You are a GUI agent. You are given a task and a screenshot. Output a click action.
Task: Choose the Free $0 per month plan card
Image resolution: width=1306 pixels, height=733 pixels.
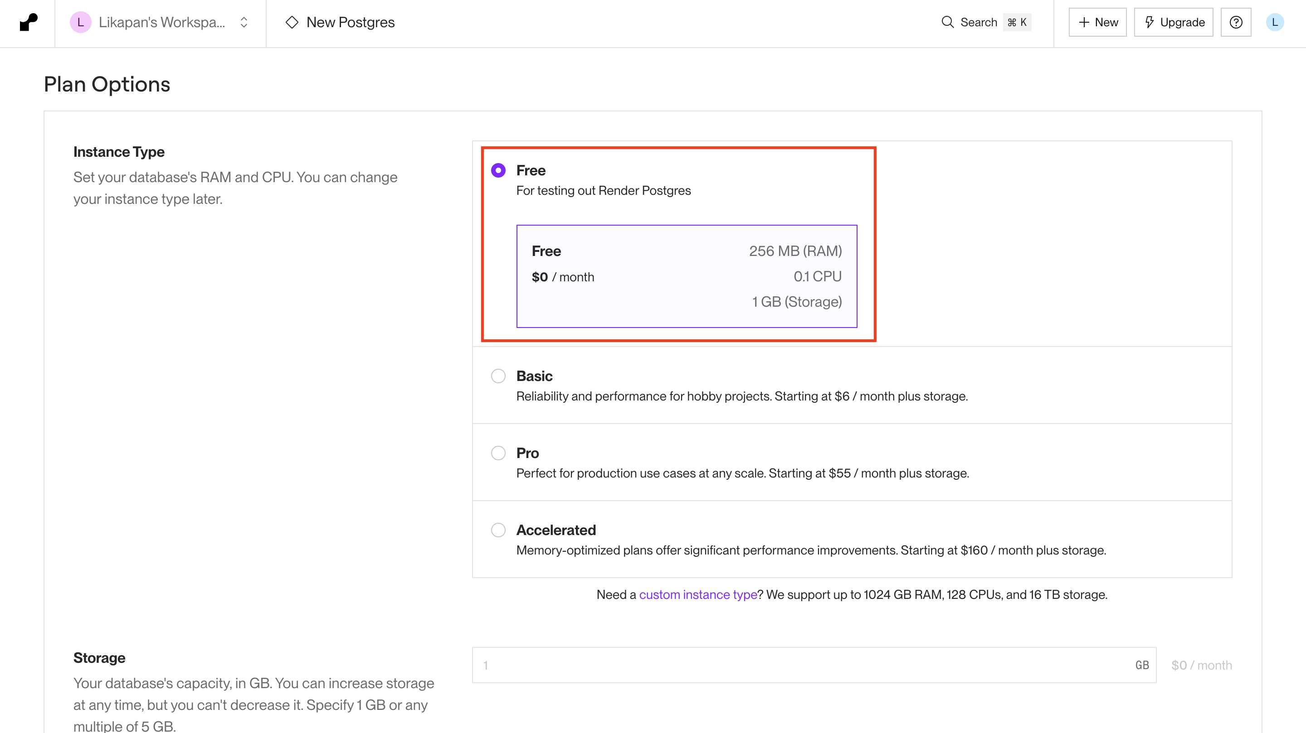click(x=687, y=276)
